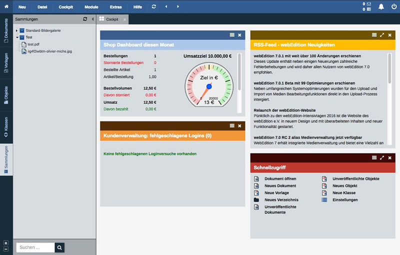Select the Test collection folder
Viewport: 400px width, 255px height.
(29, 37)
